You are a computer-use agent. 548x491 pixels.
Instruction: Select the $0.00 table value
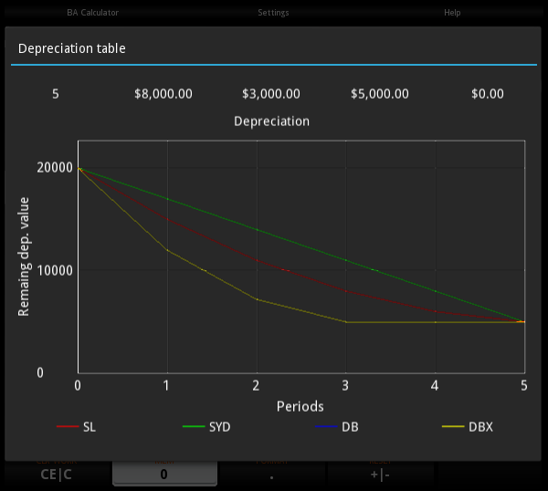488,94
